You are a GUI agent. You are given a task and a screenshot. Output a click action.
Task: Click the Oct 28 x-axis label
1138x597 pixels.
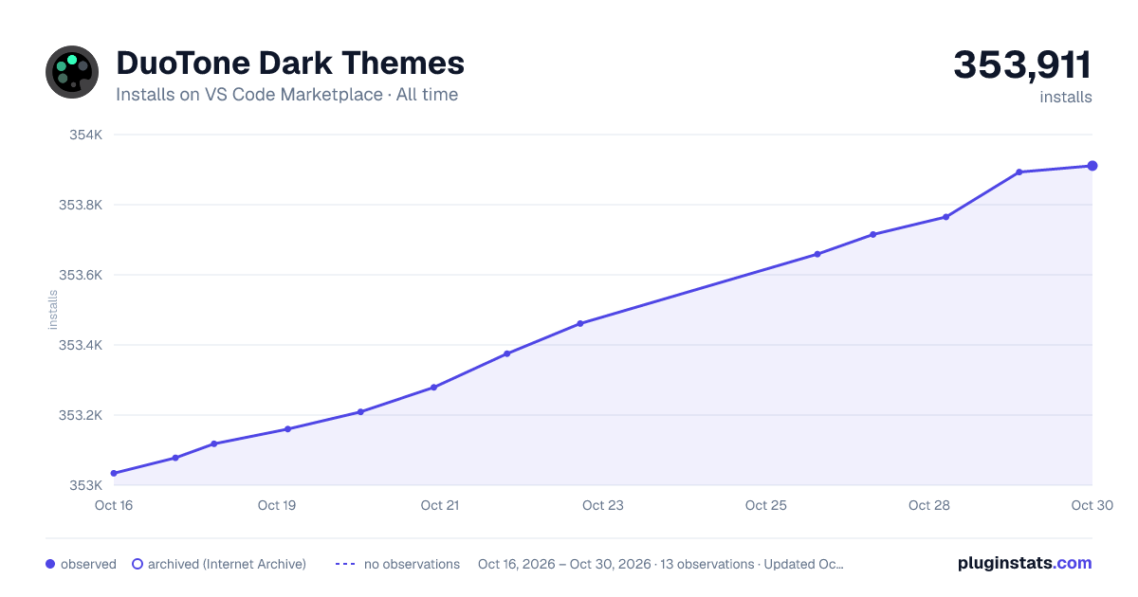point(929,505)
